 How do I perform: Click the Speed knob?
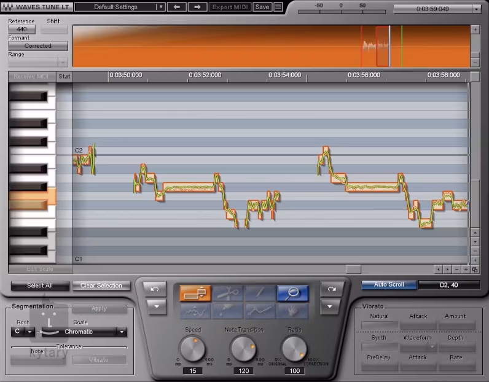pos(192,348)
